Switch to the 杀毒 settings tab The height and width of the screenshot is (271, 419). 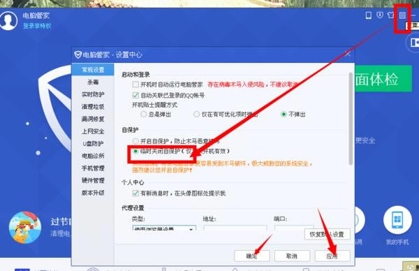click(x=93, y=82)
